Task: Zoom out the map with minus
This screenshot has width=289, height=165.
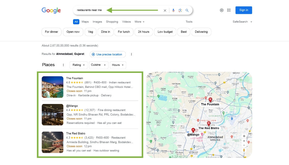Action: (x=244, y=145)
